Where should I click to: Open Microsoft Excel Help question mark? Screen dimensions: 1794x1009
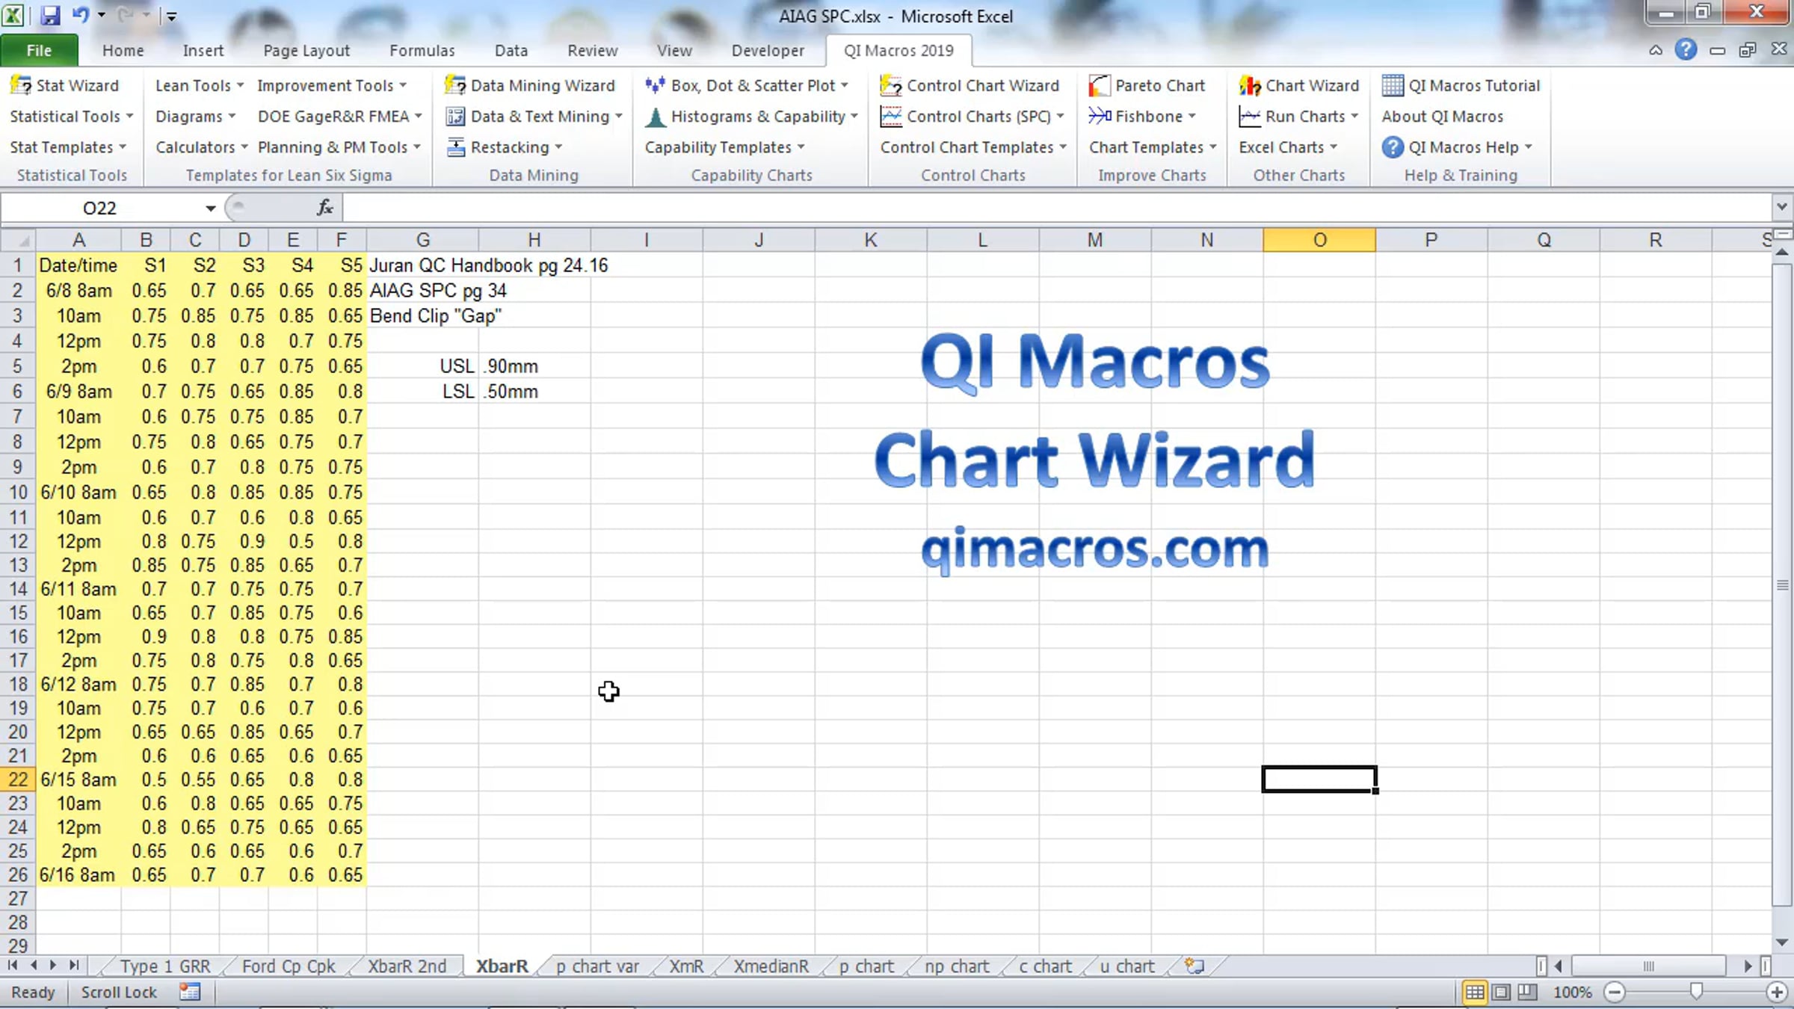click(1686, 50)
